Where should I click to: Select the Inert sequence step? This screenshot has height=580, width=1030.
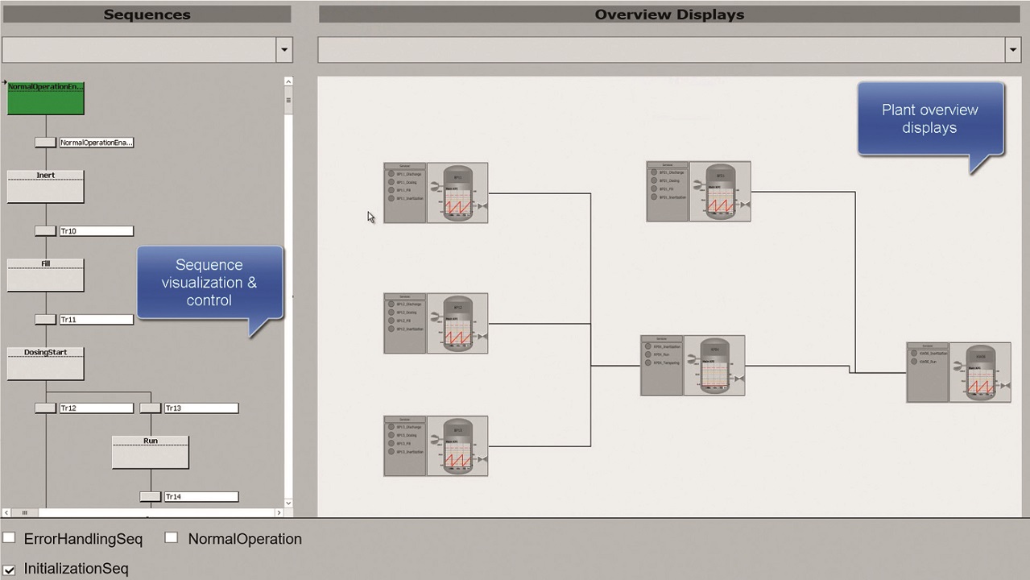[x=45, y=187]
